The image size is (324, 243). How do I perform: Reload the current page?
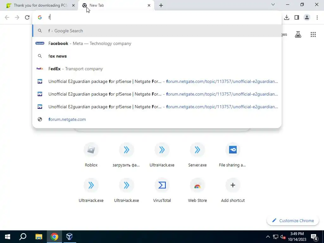click(x=27, y=17)
